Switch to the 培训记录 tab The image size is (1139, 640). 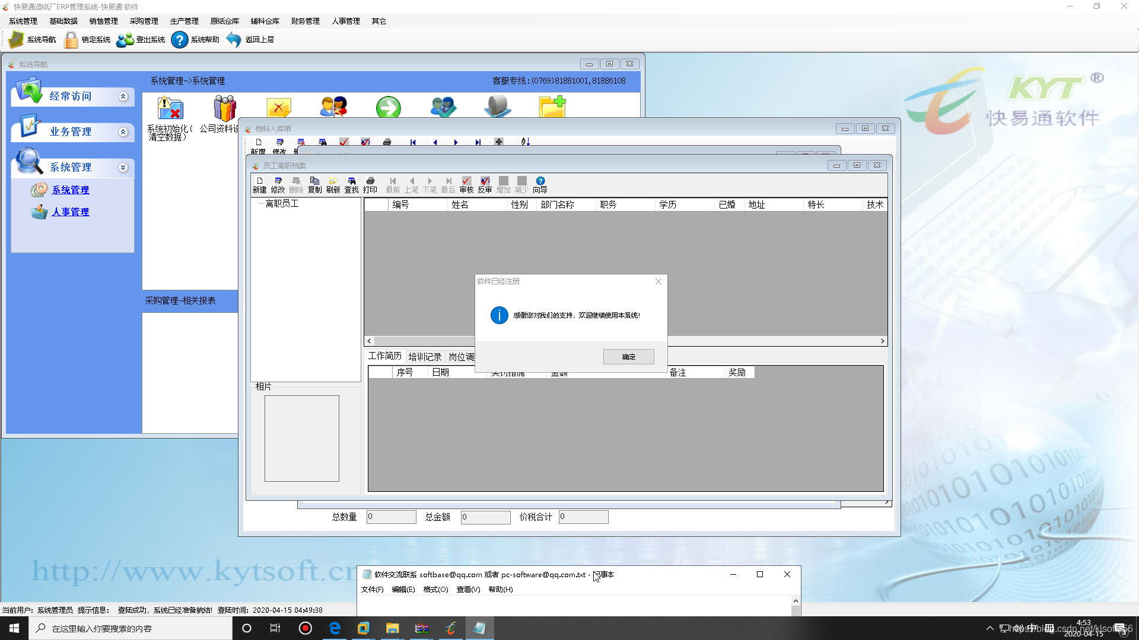(x=425, y=357)
